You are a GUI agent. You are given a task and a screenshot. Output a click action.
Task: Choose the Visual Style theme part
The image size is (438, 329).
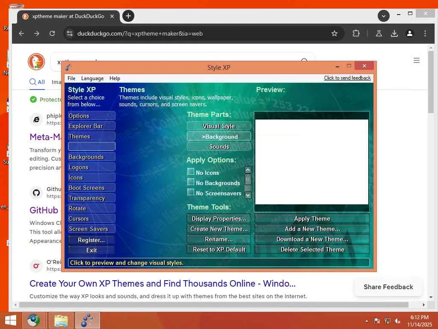point(219,126)
